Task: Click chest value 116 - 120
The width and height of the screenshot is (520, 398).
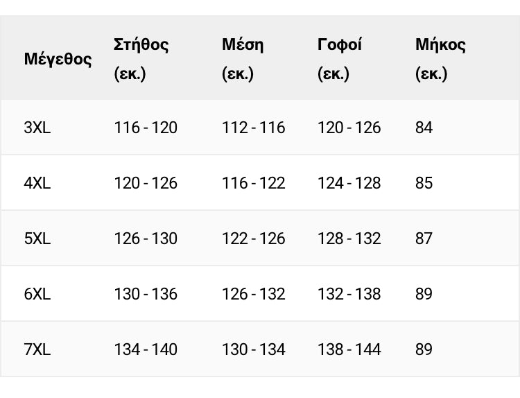Action: 146,128
